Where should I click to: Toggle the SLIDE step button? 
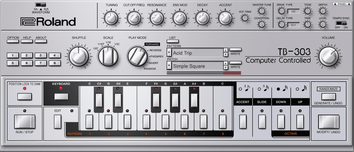click(262, 122)
